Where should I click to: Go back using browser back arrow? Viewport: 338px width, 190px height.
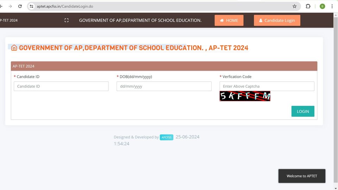1,6
